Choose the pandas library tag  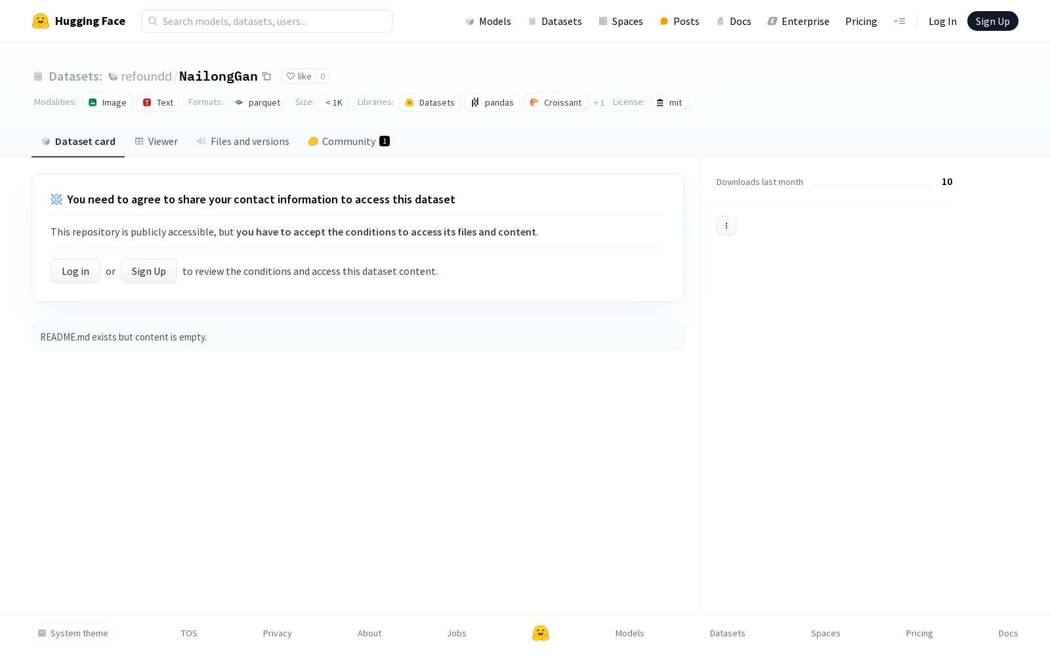[492, 102]
